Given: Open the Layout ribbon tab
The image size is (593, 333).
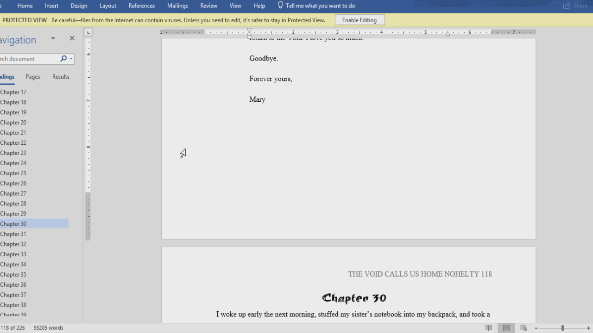Looking at the screenshot, I should pyautogui.click(x=108, y=6).
